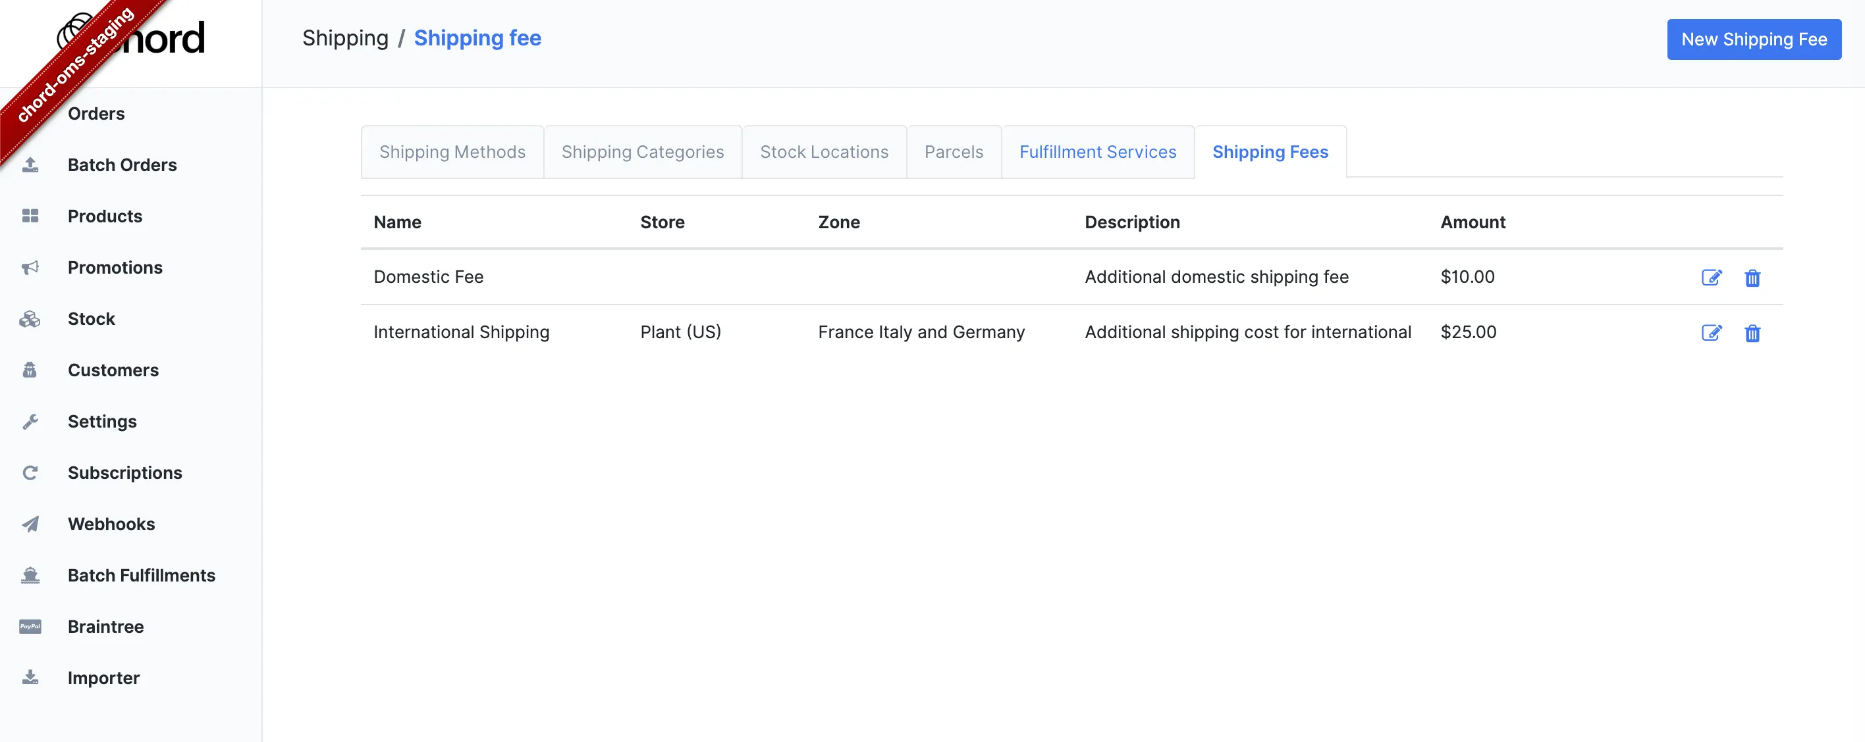Click the Plant (US) store cell
The width and height of the screenshot is (1865, 742).
[680, 332]
